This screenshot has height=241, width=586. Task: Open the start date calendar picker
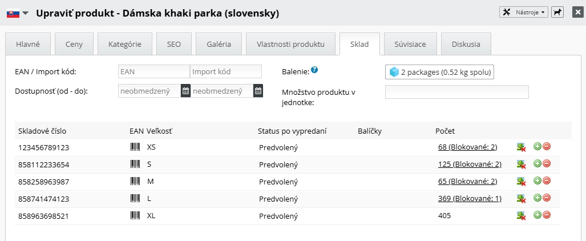pyautogui.click(x=185, y=90)
